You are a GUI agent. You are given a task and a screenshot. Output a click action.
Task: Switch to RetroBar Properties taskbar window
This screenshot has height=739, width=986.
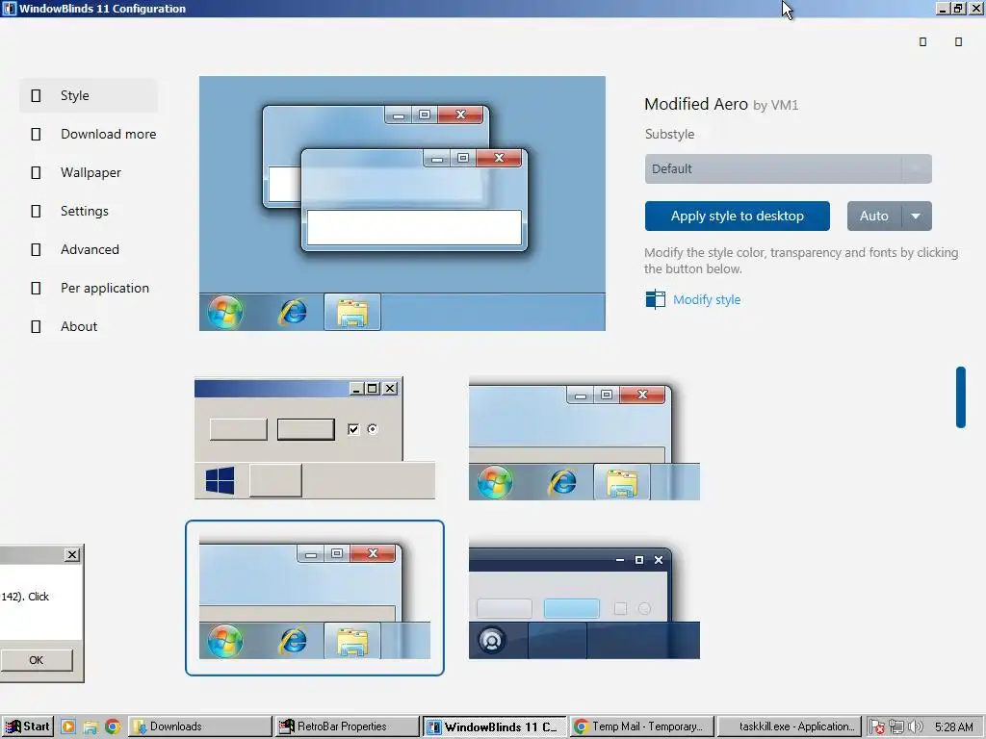click(347, 726)
